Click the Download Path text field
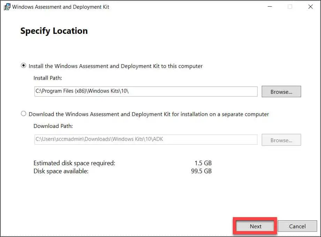Screen dimensions: 321x237 click(x=146, y=139)
